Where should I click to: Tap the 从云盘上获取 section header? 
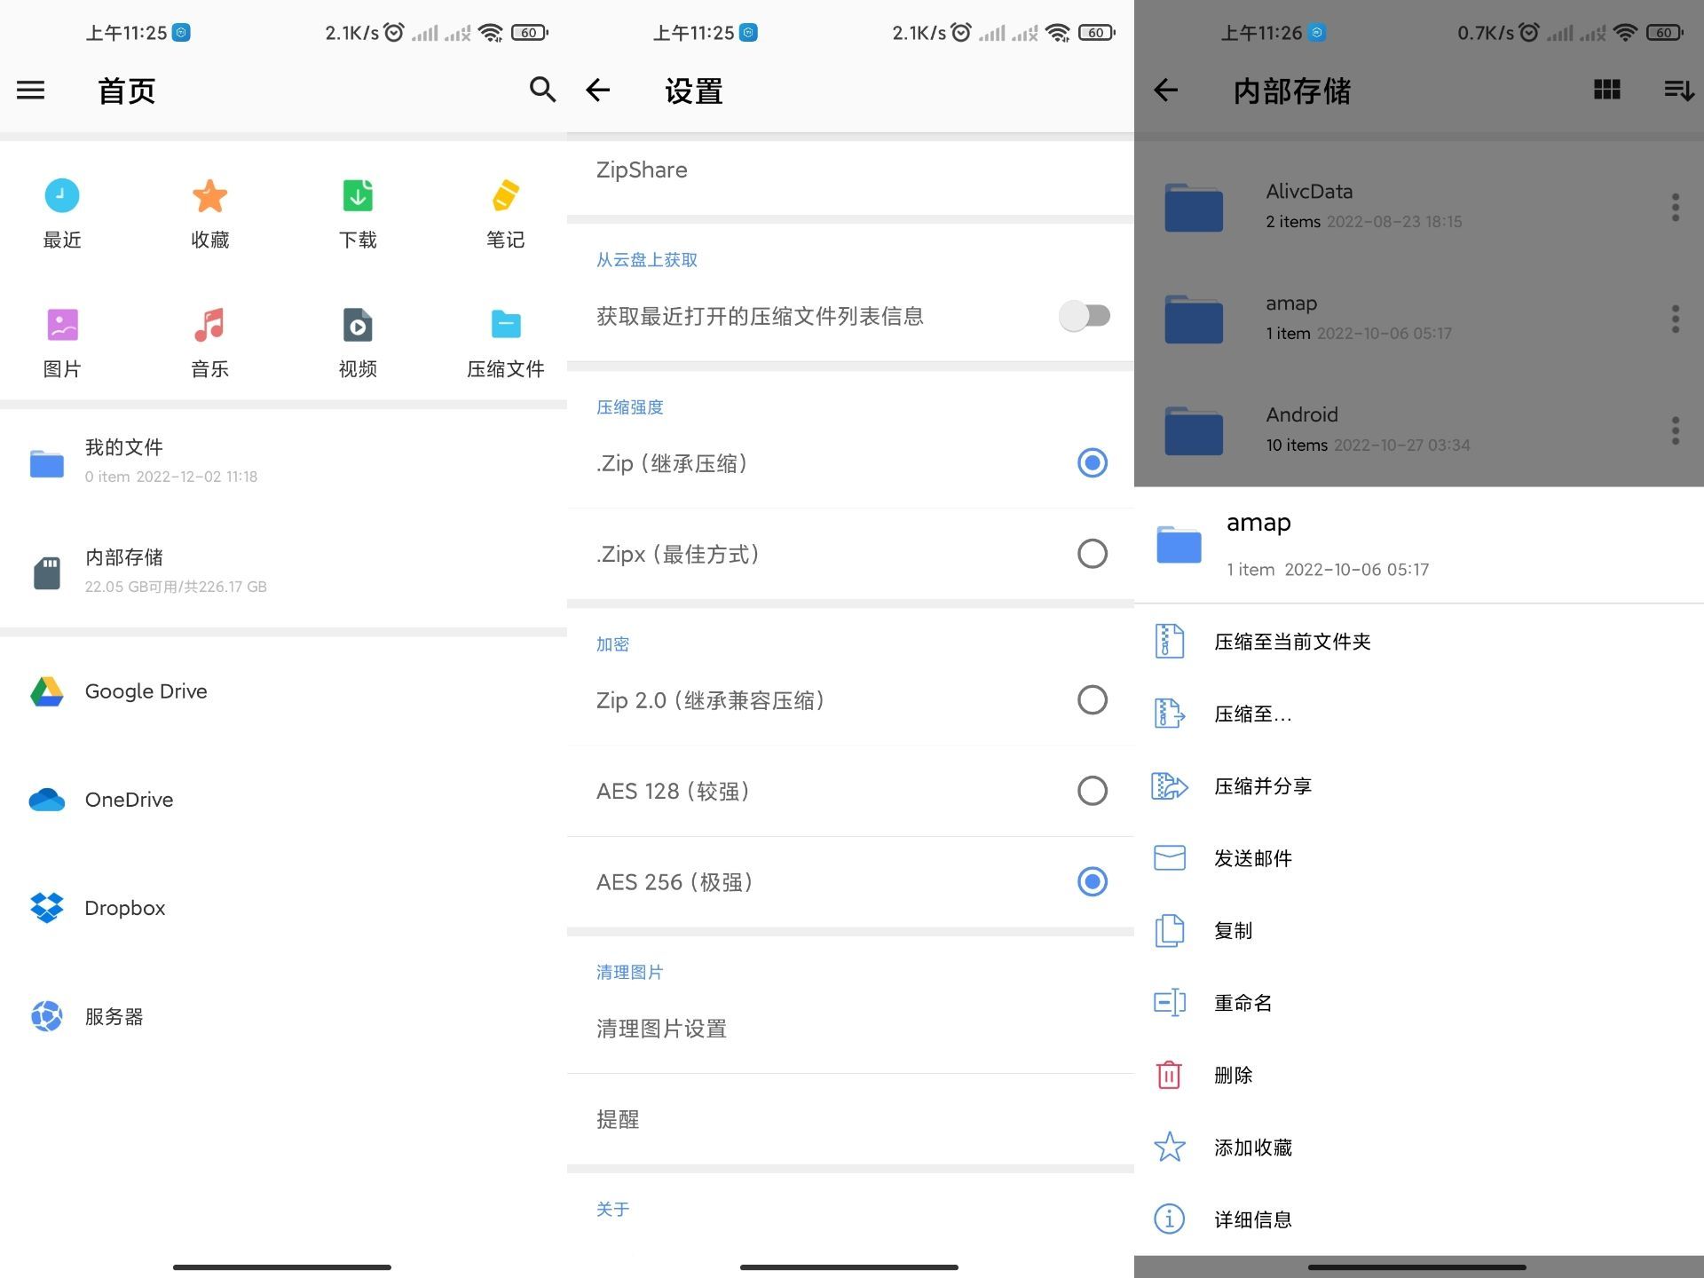coord(647,260)
